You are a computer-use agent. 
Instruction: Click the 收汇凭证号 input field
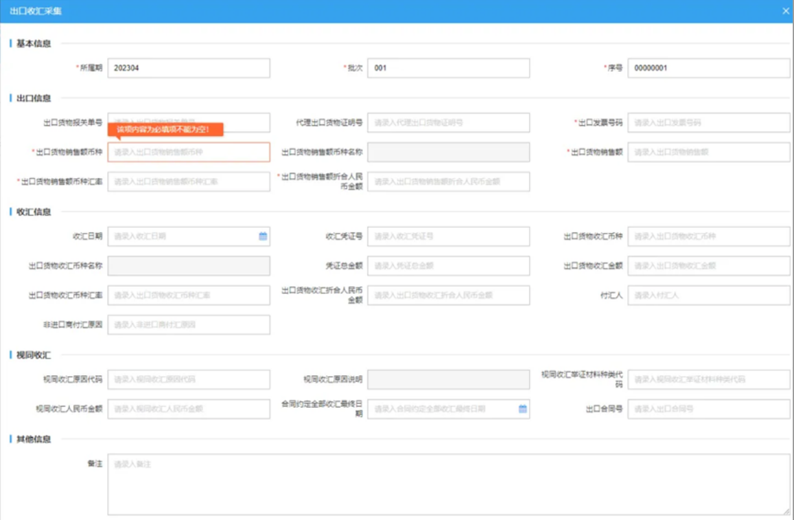[448, 236]
